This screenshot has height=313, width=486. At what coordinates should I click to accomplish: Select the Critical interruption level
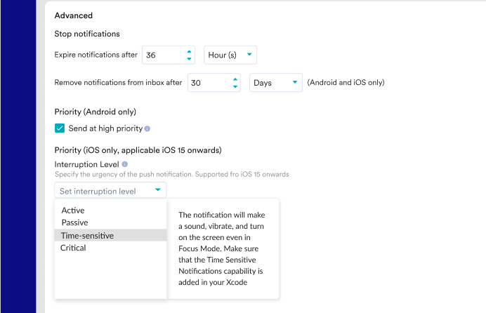tap(73, 248)
